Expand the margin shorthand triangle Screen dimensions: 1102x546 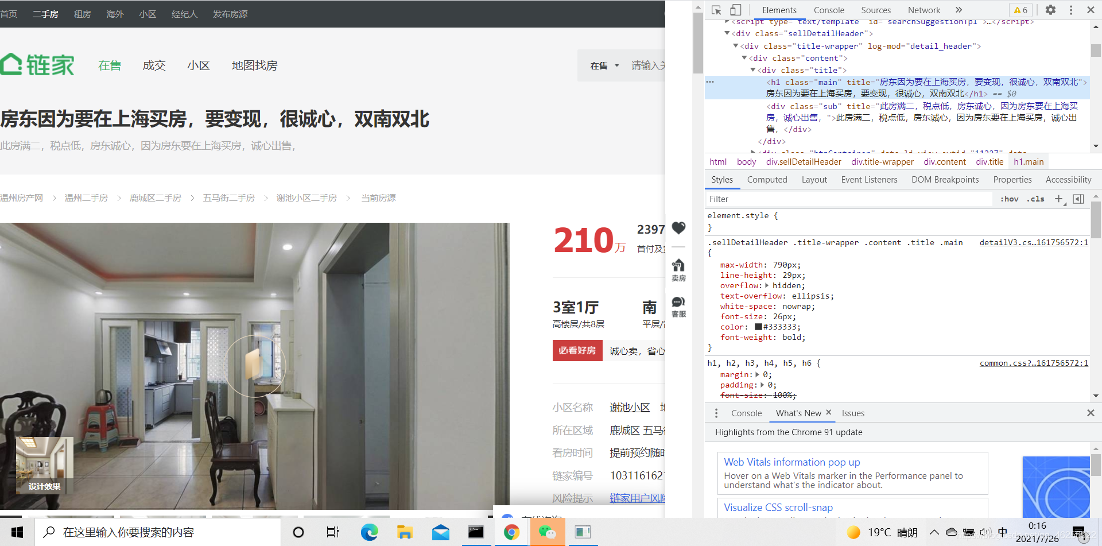[757, 374]
